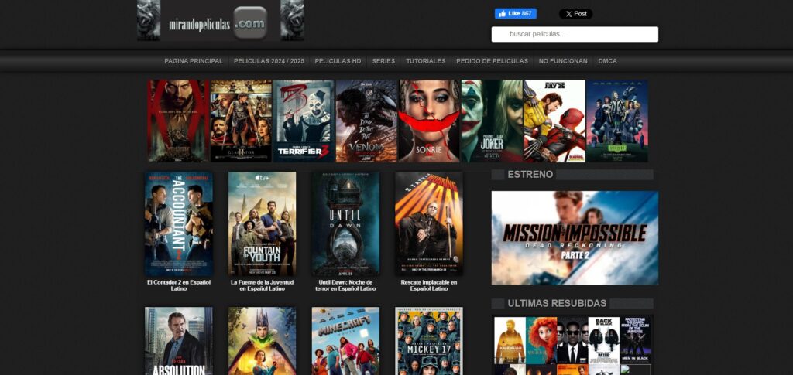The image size is (793, 375).
Task: Open the Men in Black thumbnail with two suited agents
Action: [572, 340]
